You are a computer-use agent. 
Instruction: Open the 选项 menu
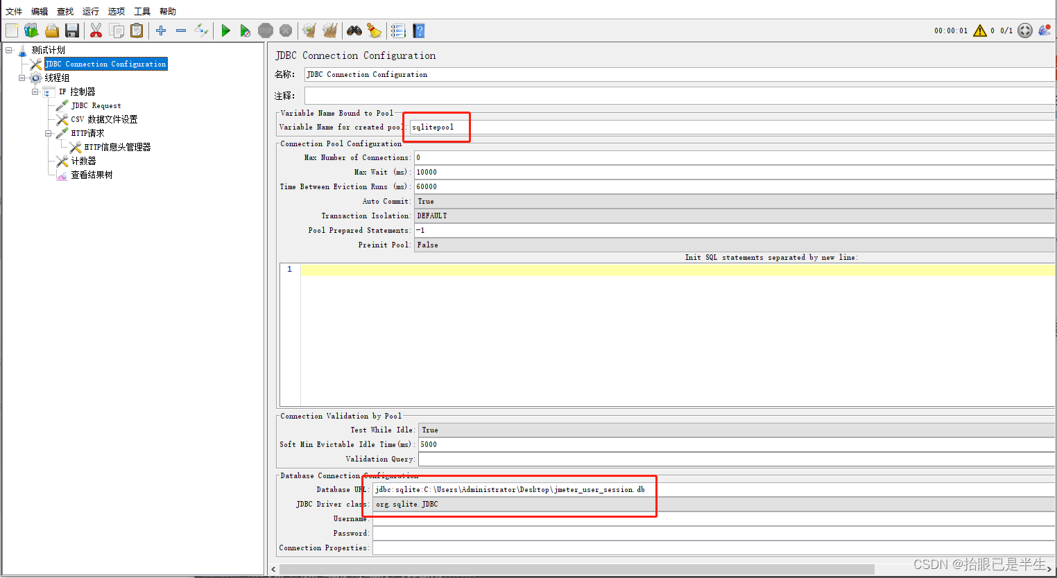click(117, 11)
